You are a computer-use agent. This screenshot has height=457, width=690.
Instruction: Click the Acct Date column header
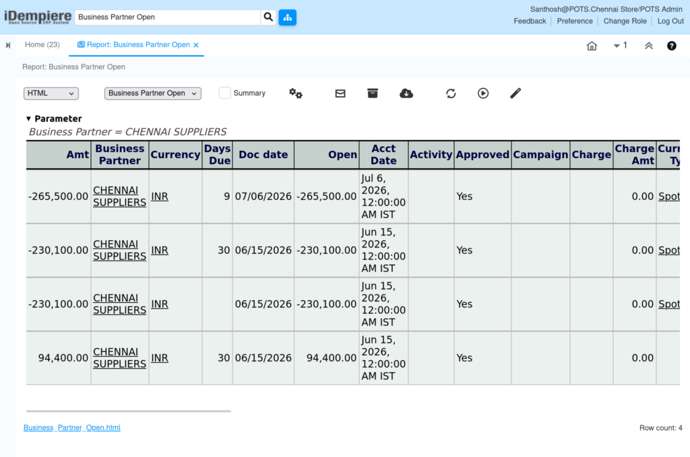coord(383,155)
